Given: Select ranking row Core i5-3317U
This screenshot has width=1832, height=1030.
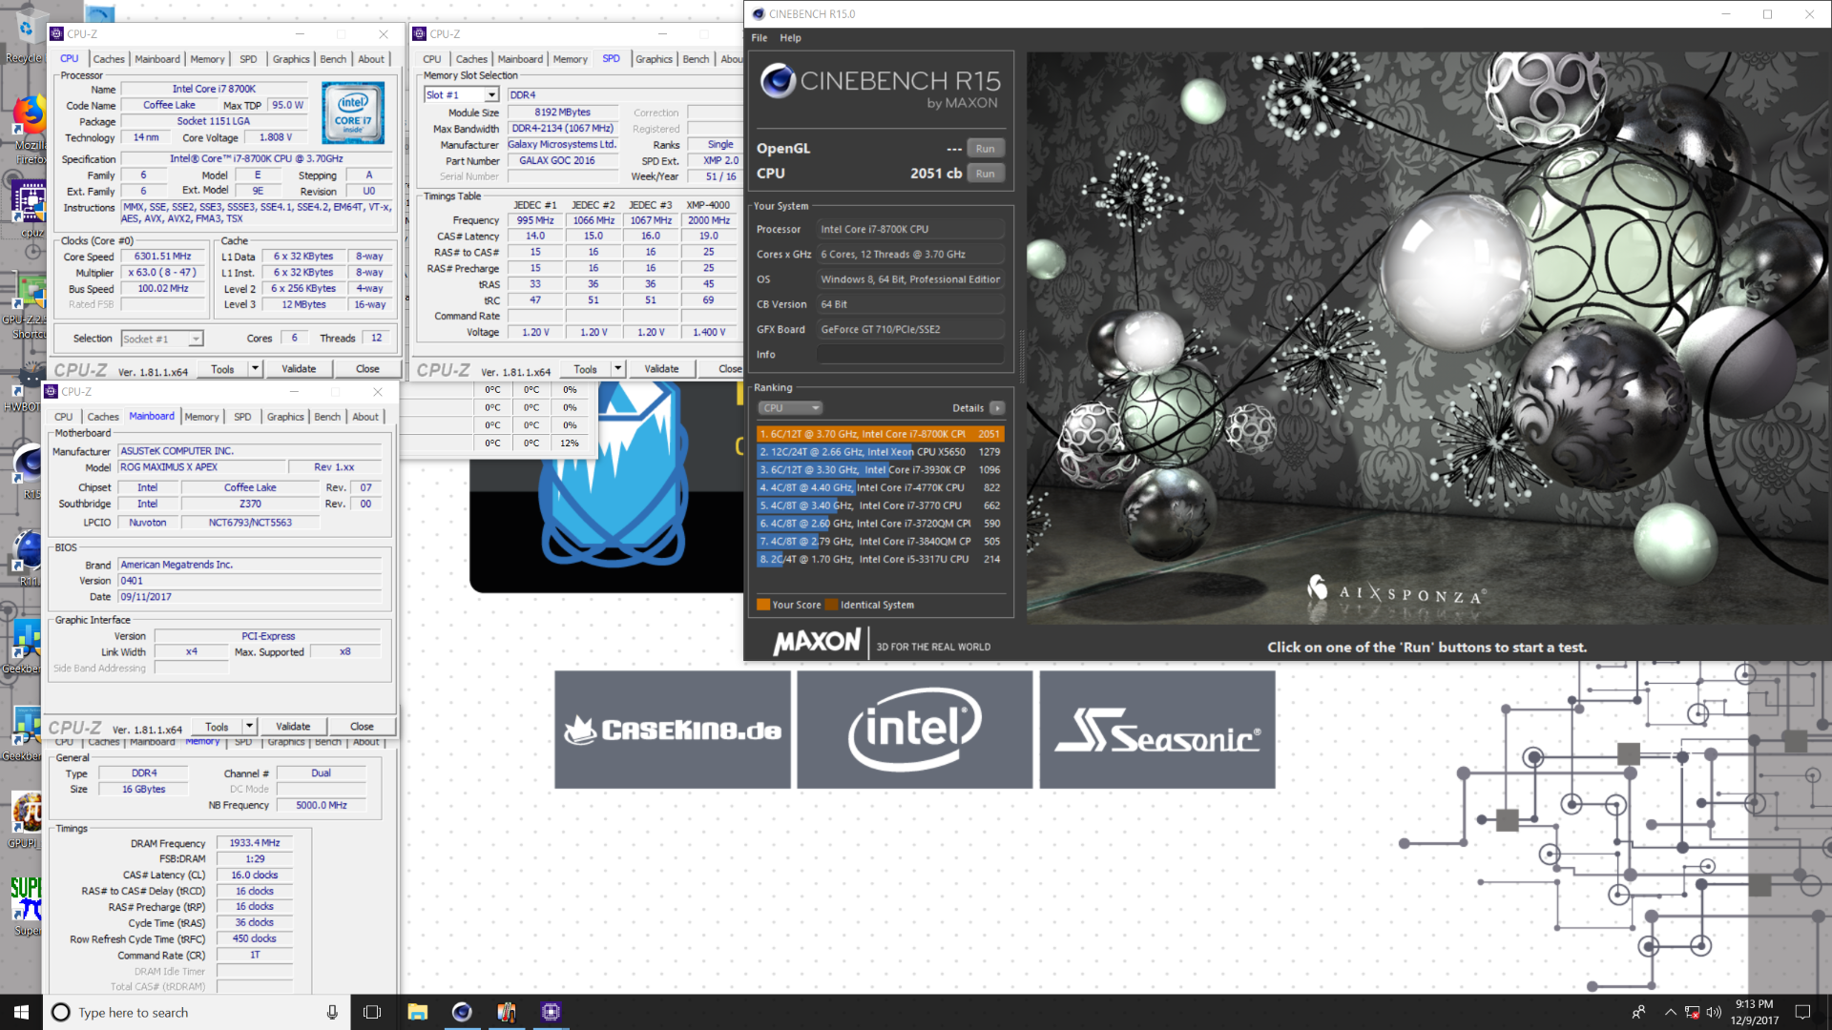Looking at the screenshot, I should 880,560.
